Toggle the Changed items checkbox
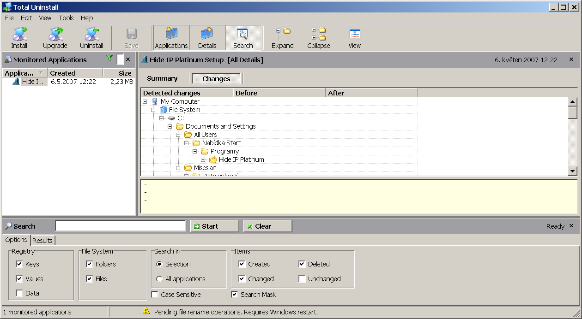The width and height of the screenshot is (582, 319). click(242, 279)
